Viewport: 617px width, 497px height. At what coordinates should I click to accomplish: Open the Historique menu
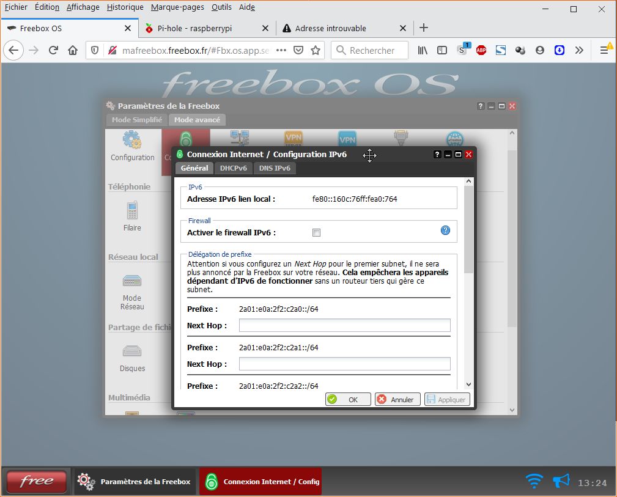point(125,7)
